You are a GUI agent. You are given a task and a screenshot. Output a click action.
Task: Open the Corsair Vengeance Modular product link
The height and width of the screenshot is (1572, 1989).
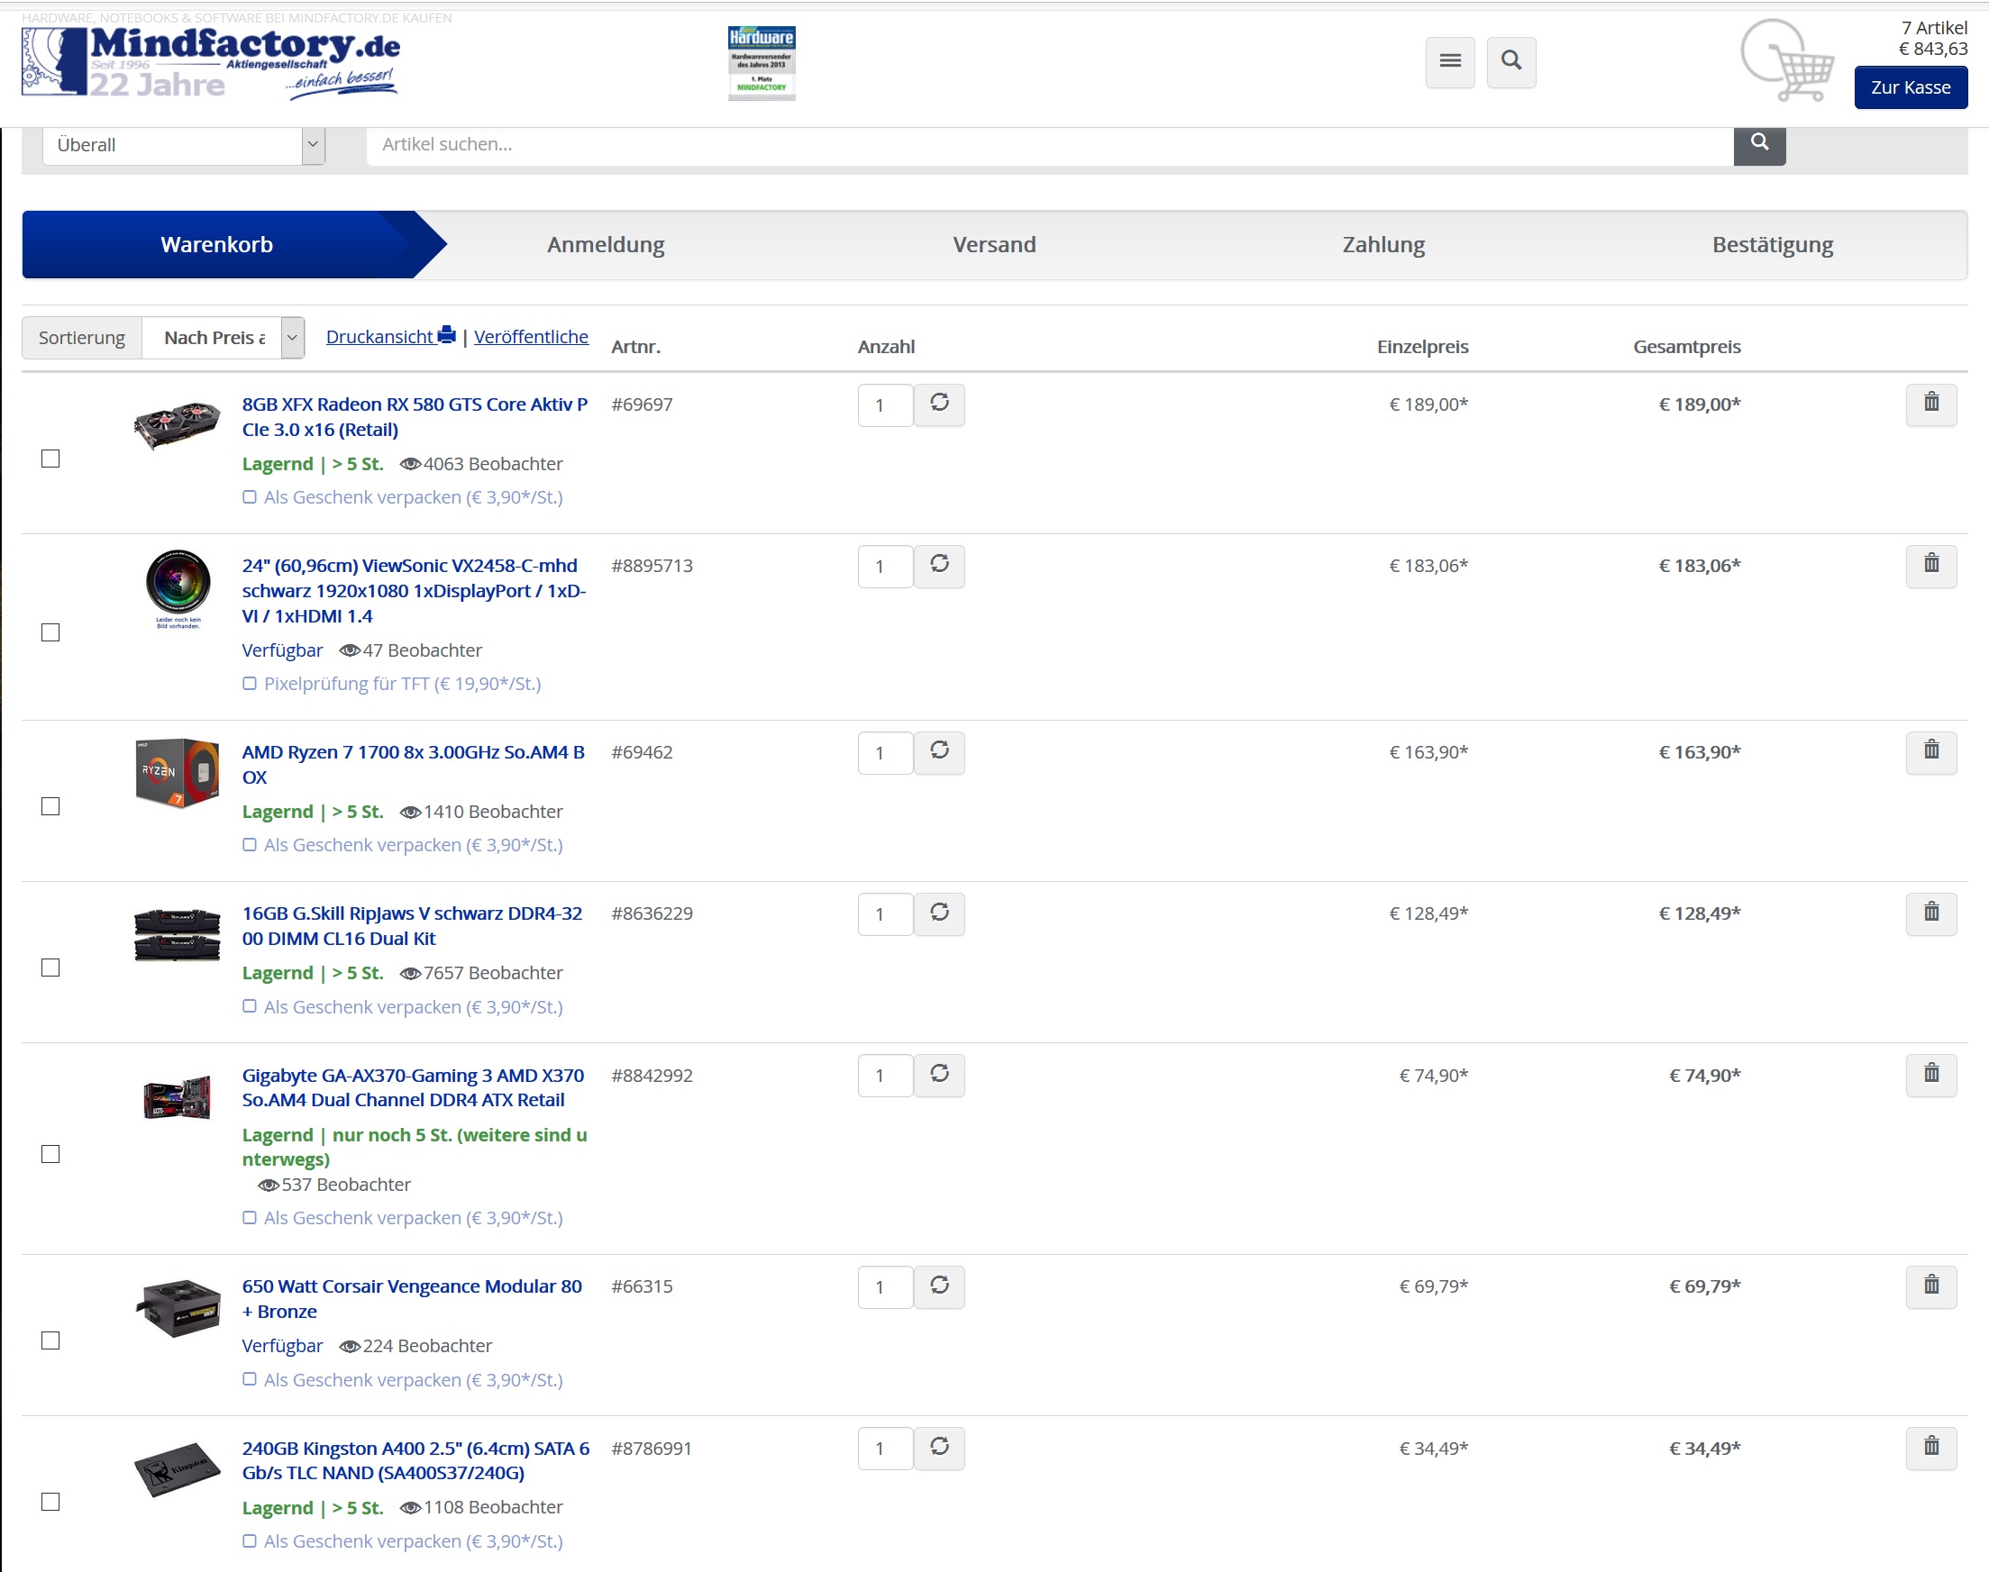(413, 1299)
